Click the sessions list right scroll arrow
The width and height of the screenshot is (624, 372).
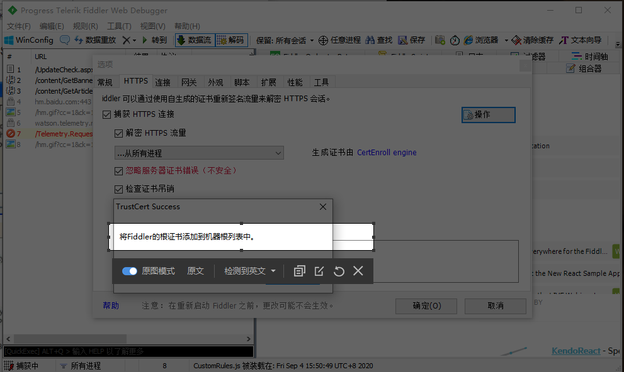click(248, 339)
